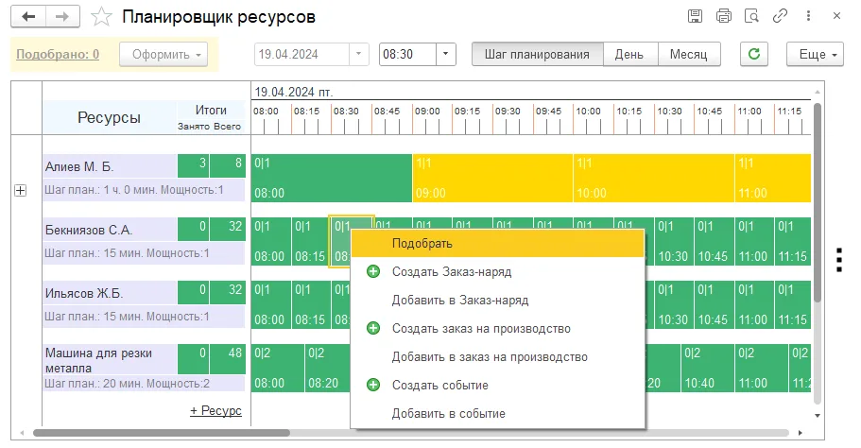Screen dimensions: 861x448
Task: Open the Оформить dropdown button
Action: pyautogui.click(x=164, y=55)
